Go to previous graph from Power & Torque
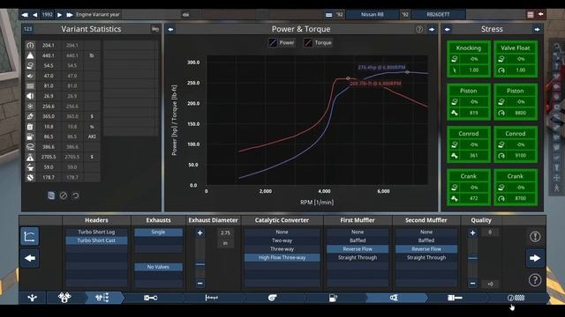Screen dimensions: 565x317 point(170,29)
